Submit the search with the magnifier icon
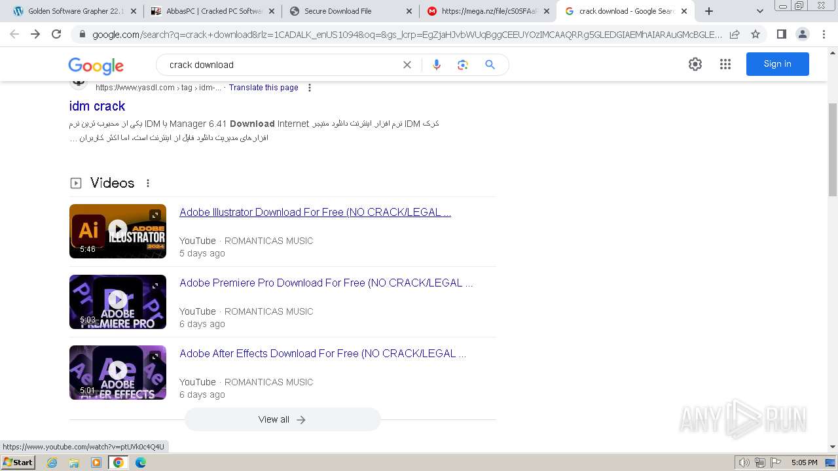Screen dimensions: 838x471 tap(490, 65)
